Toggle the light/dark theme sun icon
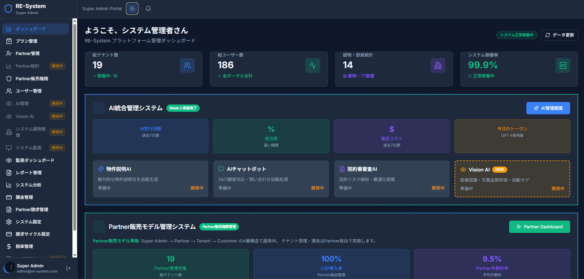Image resolution: width=584 pixels, height=279 pixels. pyautogui.click(x=132, y=9)
